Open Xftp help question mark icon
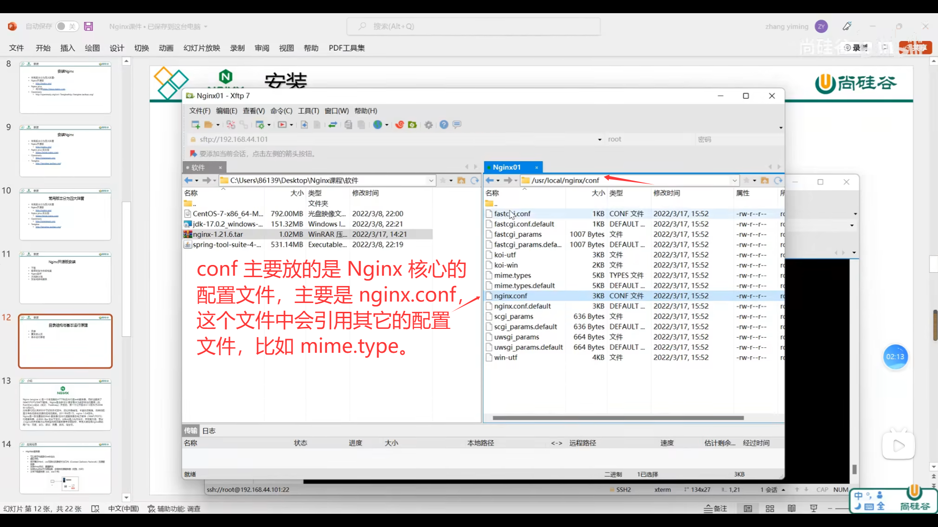Screen dimensions: 938x527 [x=444, y=125]
